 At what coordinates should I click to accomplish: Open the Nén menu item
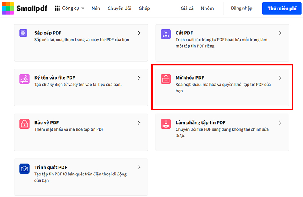tap(96, 8)
